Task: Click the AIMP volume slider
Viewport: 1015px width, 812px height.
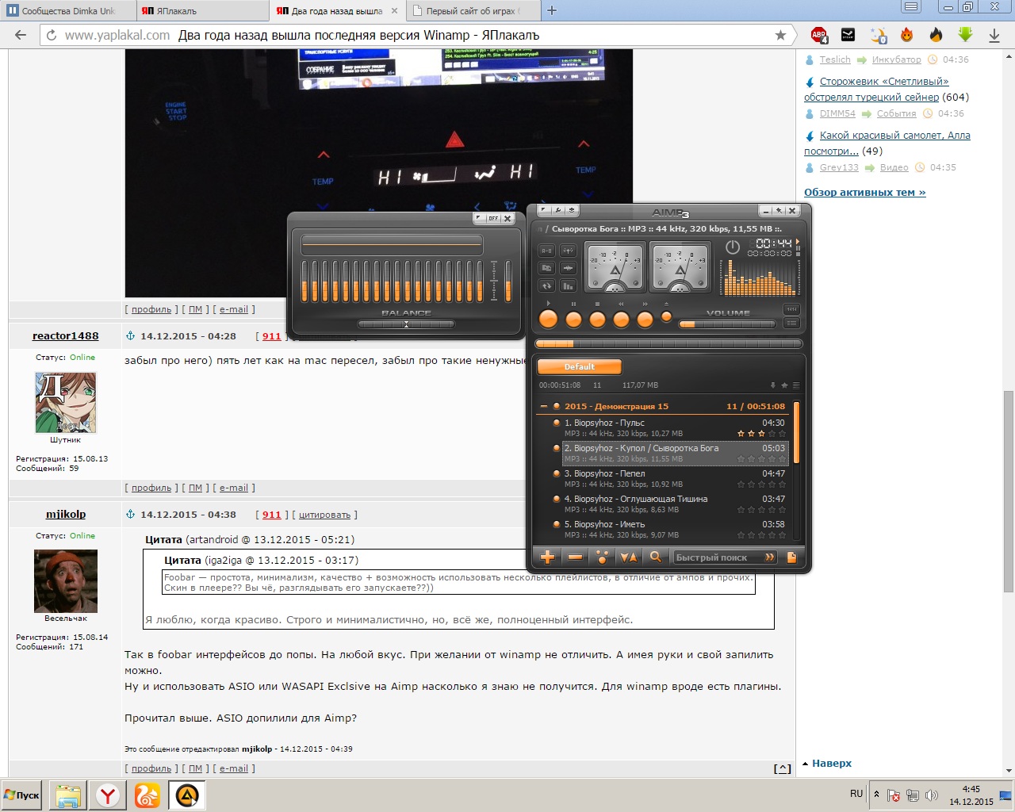Action: (x=727, y=324)
